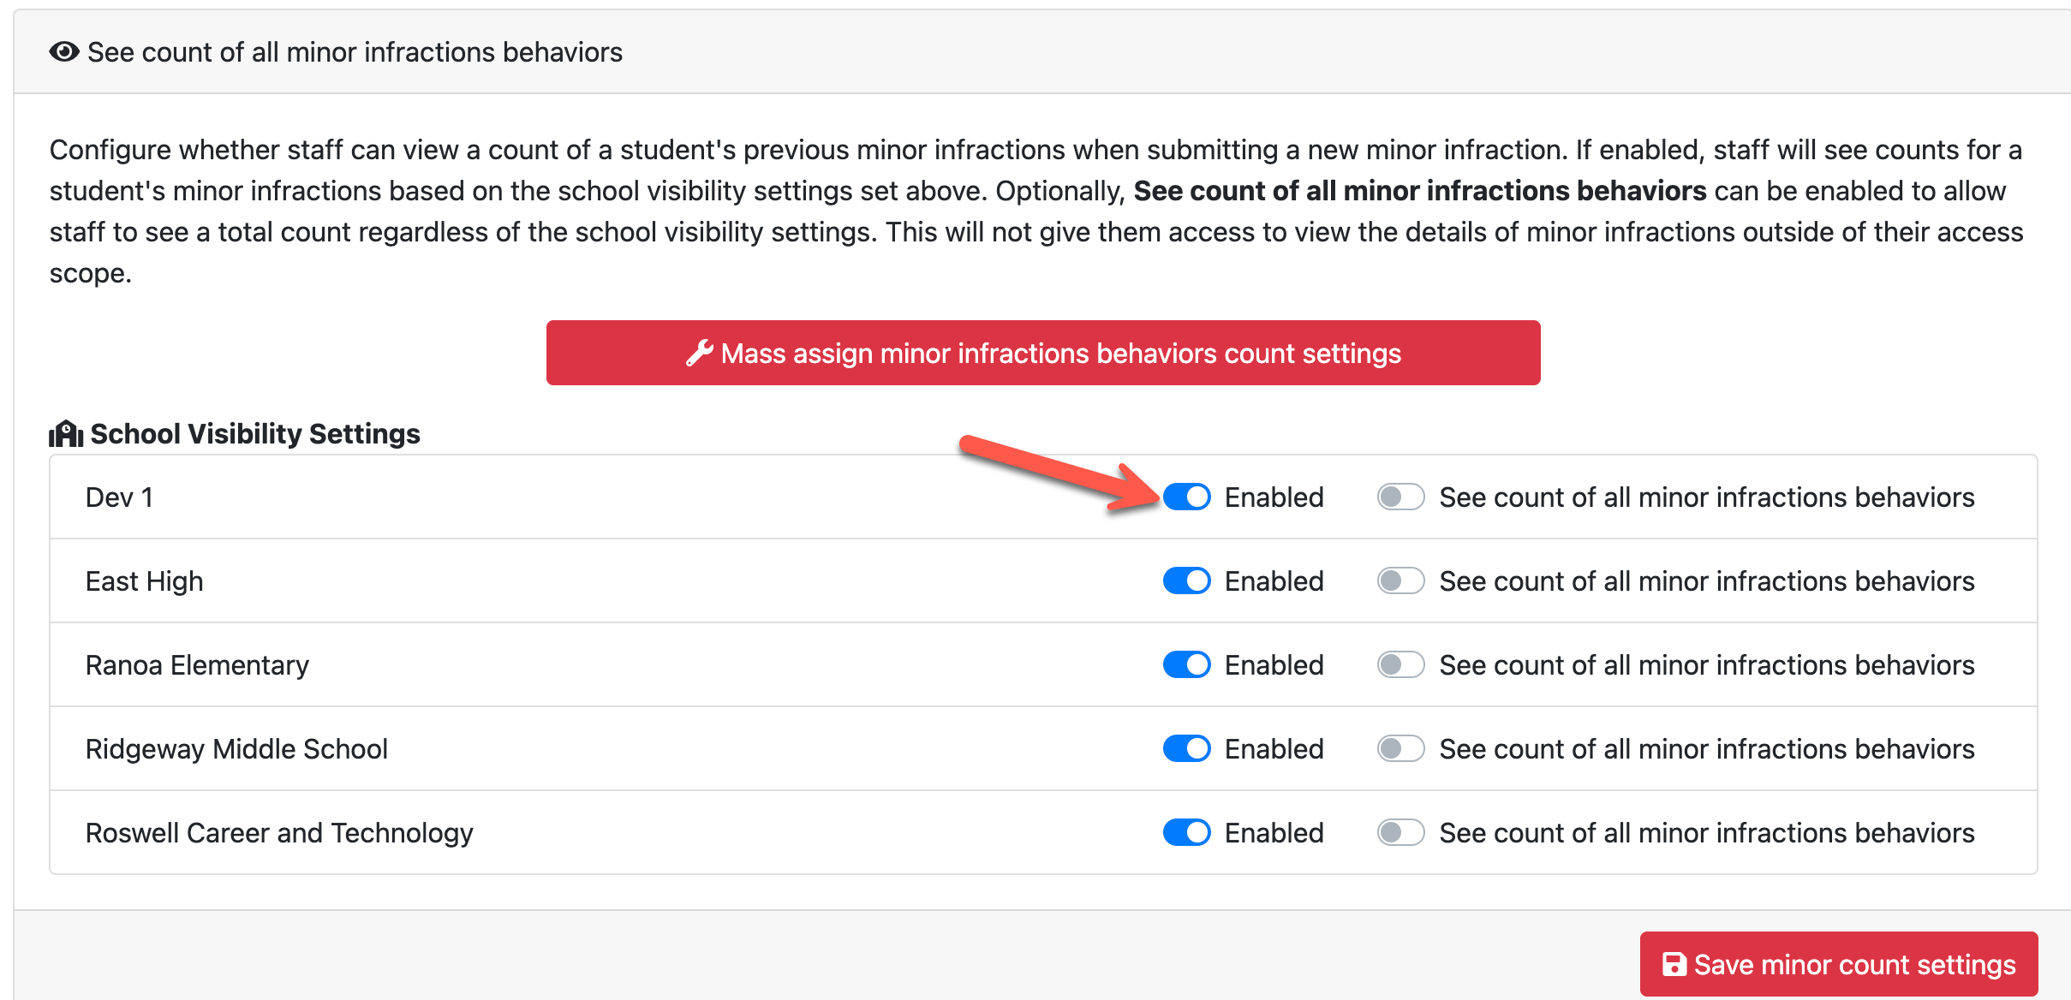Enable see-all-count for Roswell Career and Technology
This screenshot has height=1000, width=2071.
1400,833
